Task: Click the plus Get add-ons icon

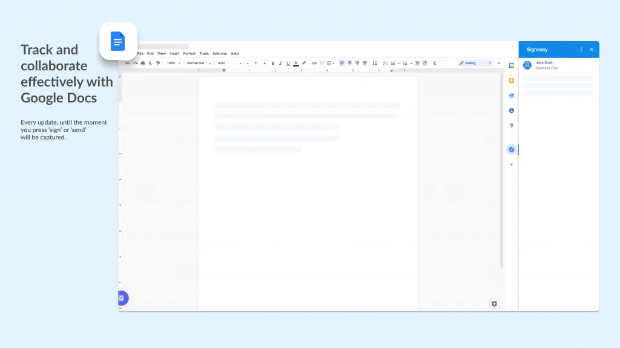Action: click(x=511, y=165)
